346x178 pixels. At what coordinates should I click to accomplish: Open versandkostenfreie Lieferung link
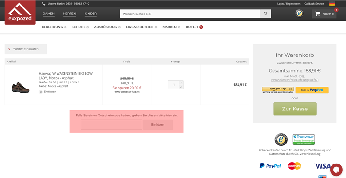click(295, 80)
